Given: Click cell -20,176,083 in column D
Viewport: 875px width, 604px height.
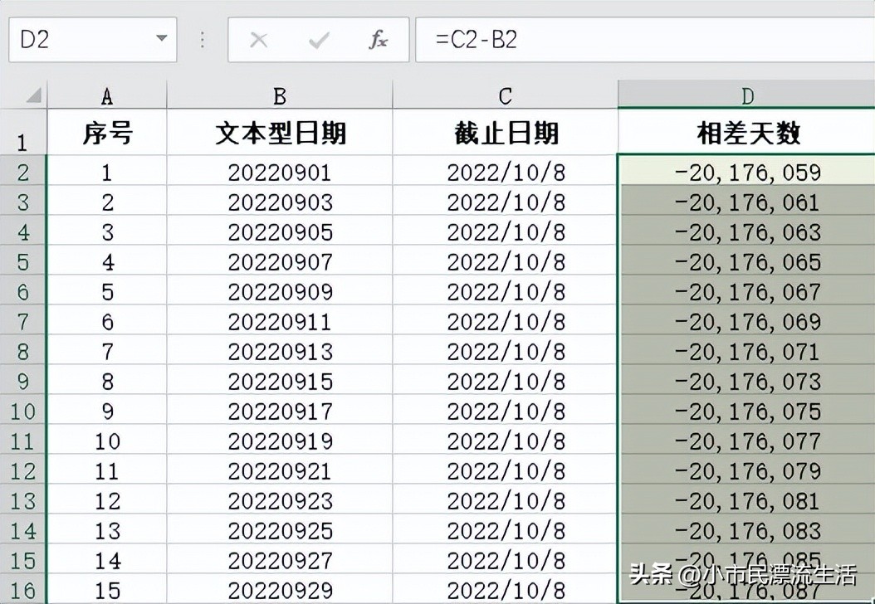Looking at the screenshot, I should [x=746, y=530].
